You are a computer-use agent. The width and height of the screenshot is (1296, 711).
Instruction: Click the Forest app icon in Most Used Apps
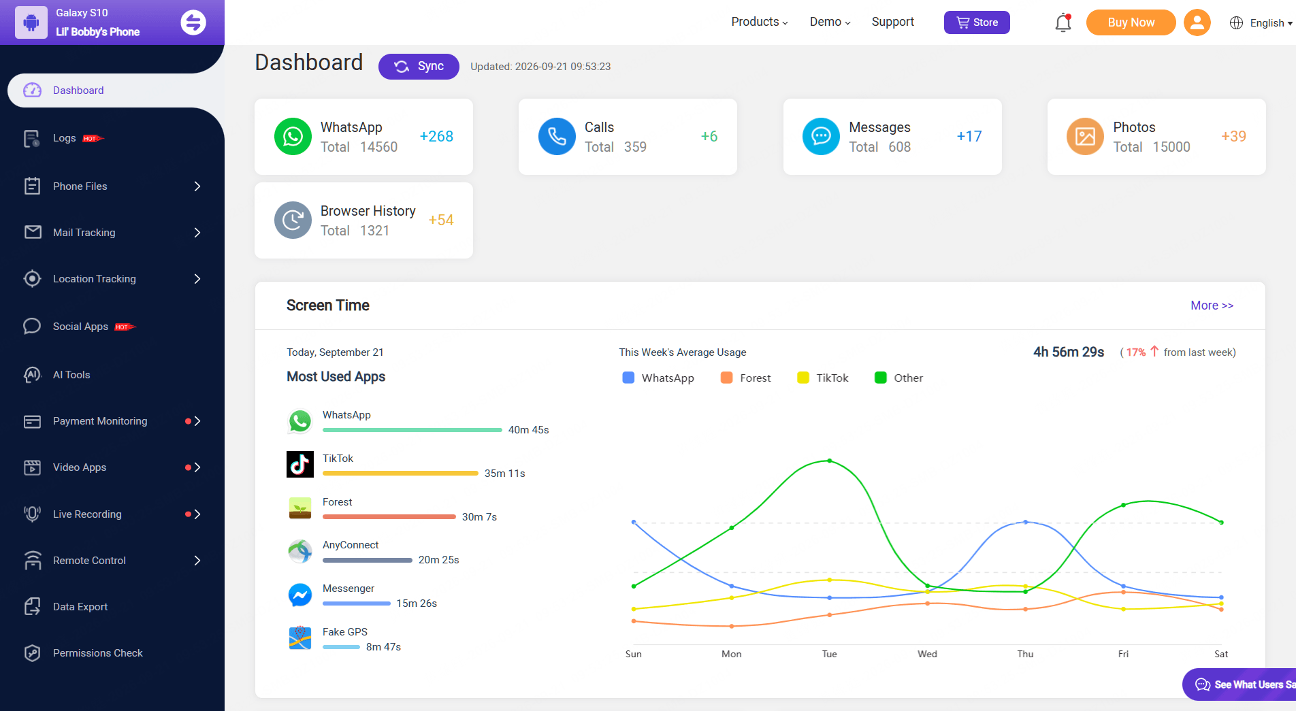(x=300, y=508)
